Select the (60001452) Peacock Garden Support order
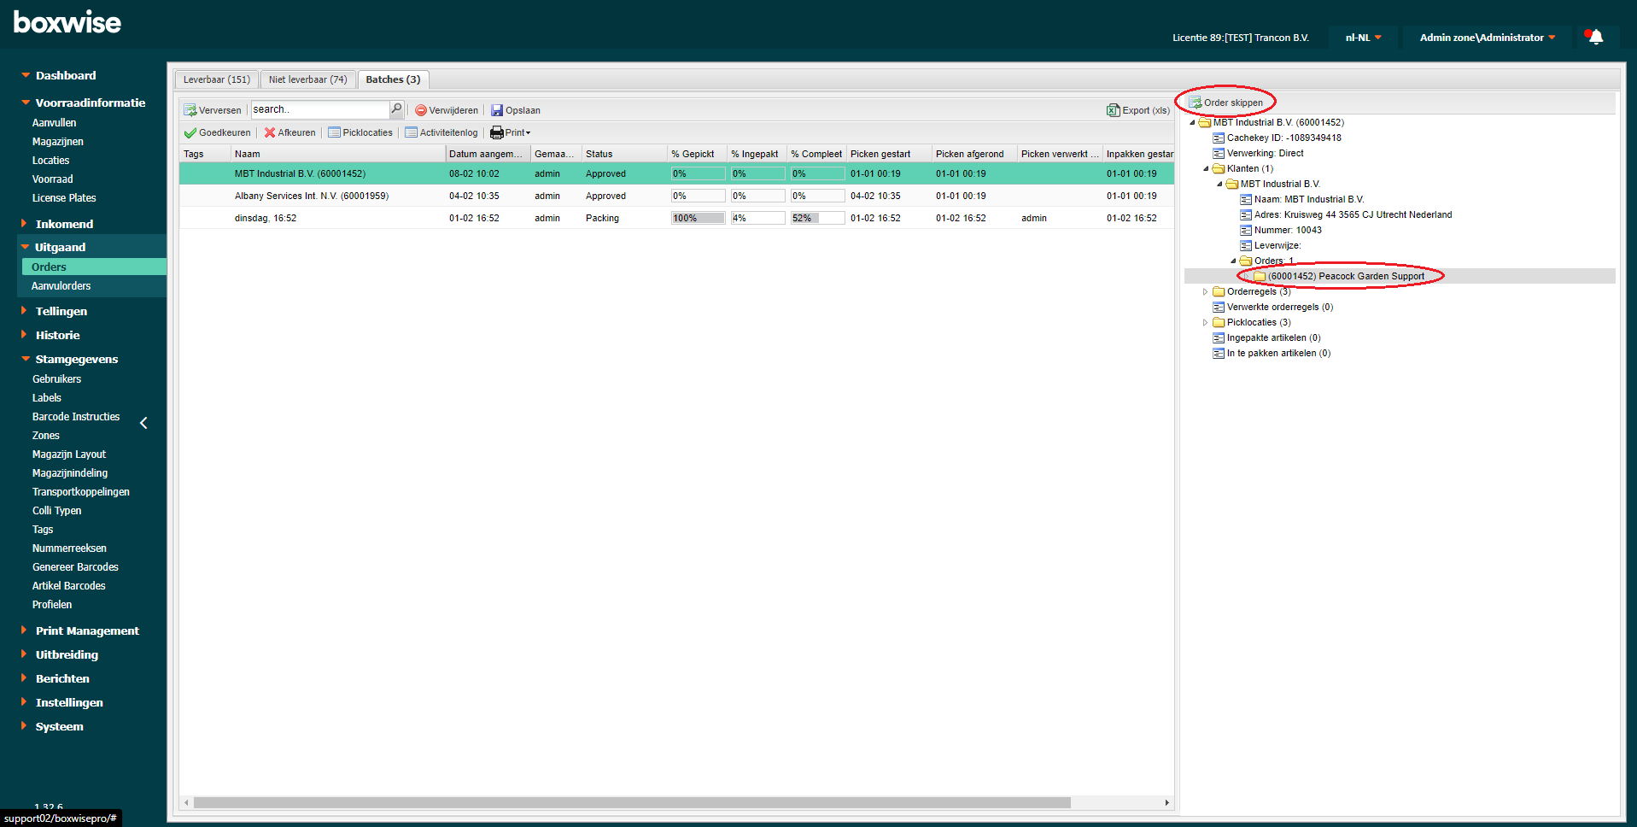This screenshot has height=827, width=1637. coord(1346,276)
